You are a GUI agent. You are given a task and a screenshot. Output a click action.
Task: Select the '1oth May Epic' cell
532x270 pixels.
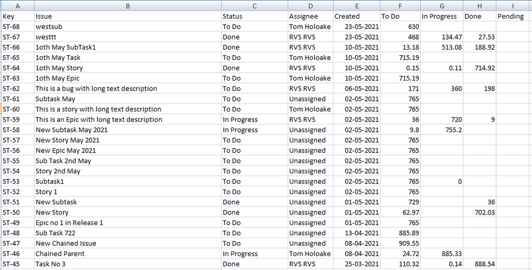tap(127, 78)
